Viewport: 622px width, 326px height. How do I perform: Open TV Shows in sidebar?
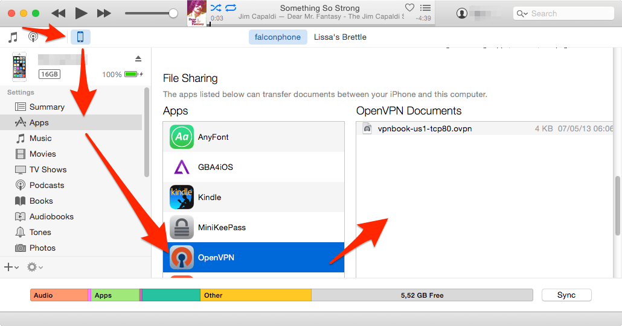(x=71, y=170)
